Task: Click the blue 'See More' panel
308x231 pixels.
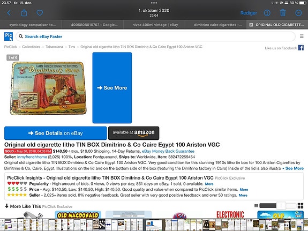Action: point(112,88)
